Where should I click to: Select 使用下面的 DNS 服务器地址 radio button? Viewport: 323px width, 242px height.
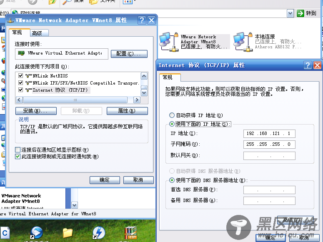[x=172, y=180]
